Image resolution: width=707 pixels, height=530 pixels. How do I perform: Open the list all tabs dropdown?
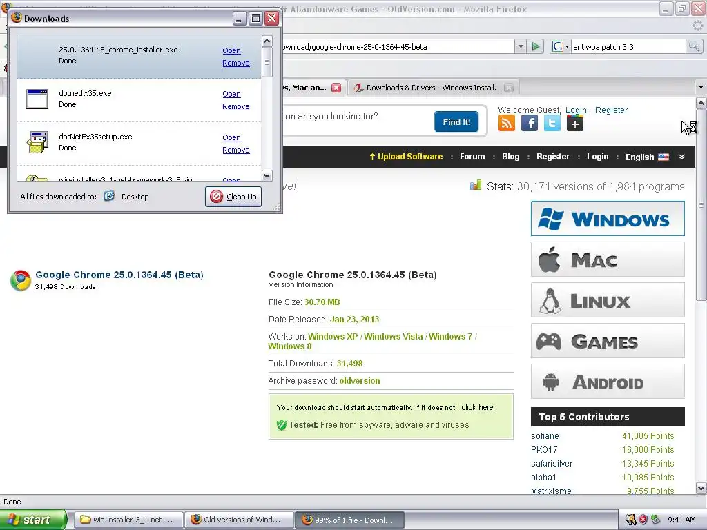pos(701,87)
